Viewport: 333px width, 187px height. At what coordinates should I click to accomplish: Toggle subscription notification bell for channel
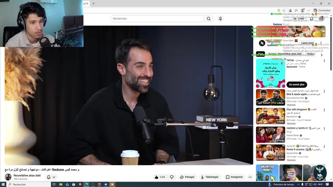[49, 177]
